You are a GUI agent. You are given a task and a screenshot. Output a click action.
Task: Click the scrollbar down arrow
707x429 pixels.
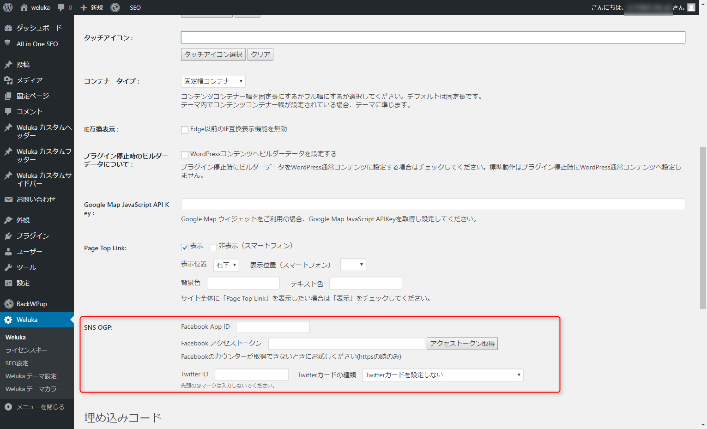(703, 424)
